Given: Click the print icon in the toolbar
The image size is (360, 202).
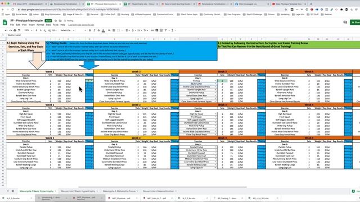Looking at the screenshot, I should tap(15, 30).
